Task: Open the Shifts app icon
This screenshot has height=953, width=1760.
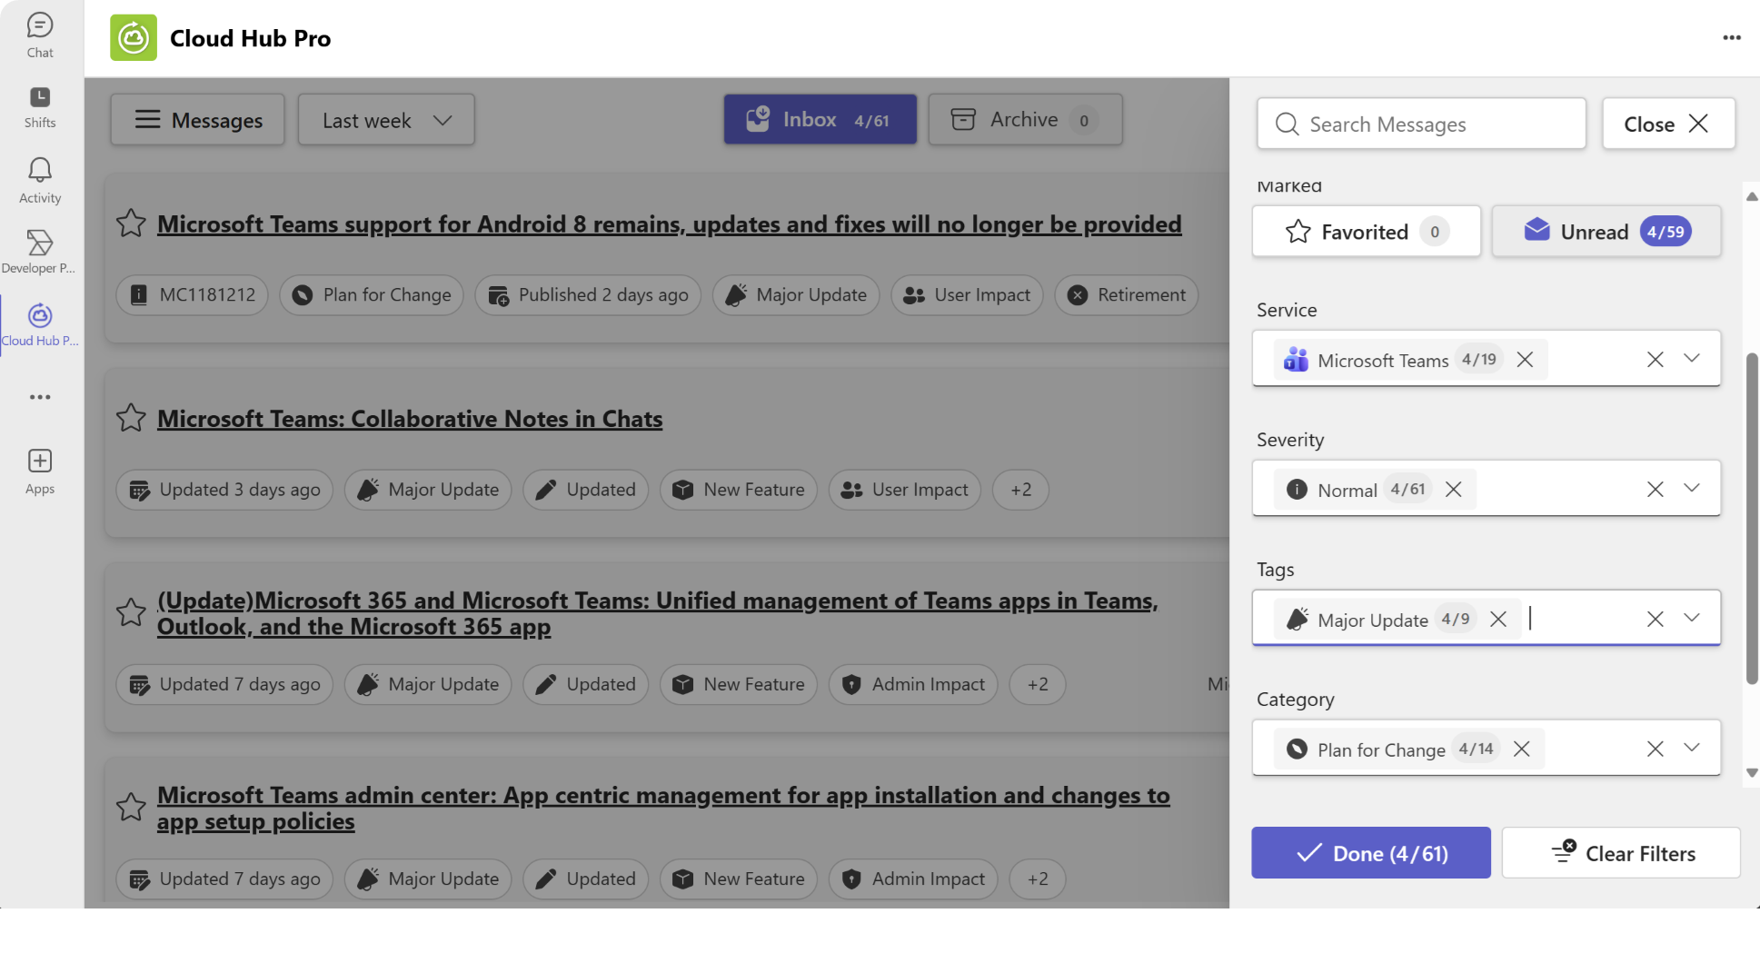Action: click(40, 107)
